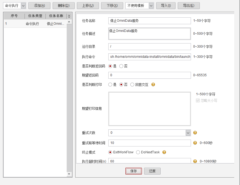Screen dimensions: 240x185
Task: Click 命令执行 cell in row 1
Action: (x=32, y=24)
